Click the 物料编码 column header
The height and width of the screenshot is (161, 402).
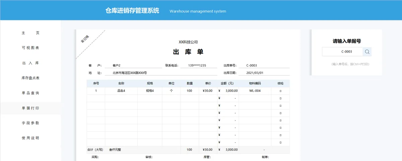(x=255, y=83)
